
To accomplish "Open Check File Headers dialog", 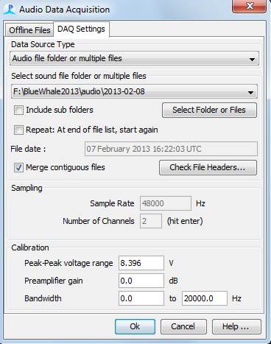I will [208, 167].
